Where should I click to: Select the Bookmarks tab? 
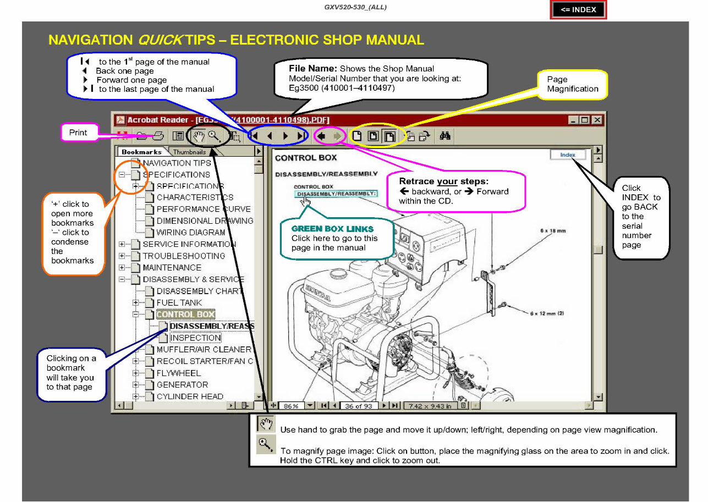click(x=141, y=151)
